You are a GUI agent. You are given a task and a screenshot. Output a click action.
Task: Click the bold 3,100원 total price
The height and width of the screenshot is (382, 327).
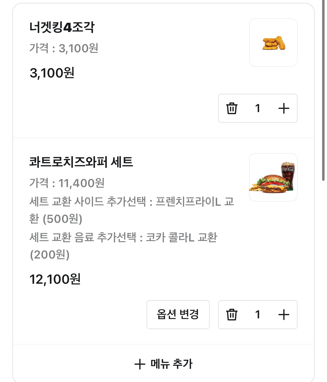[x=52, y=73]
